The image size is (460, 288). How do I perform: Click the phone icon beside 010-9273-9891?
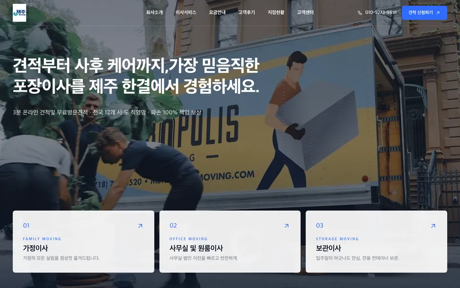[x=360, y=12]
